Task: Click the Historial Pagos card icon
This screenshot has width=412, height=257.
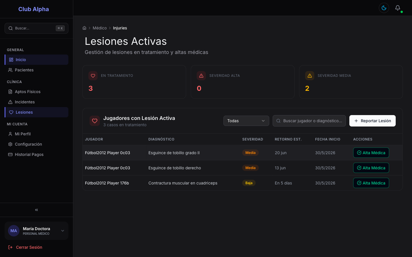Action: [10, 154]
